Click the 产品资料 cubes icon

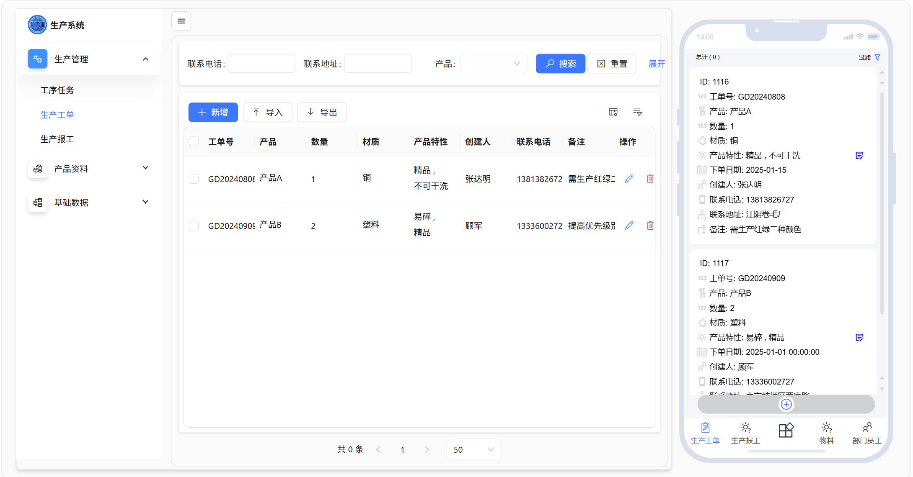point(37,169)
